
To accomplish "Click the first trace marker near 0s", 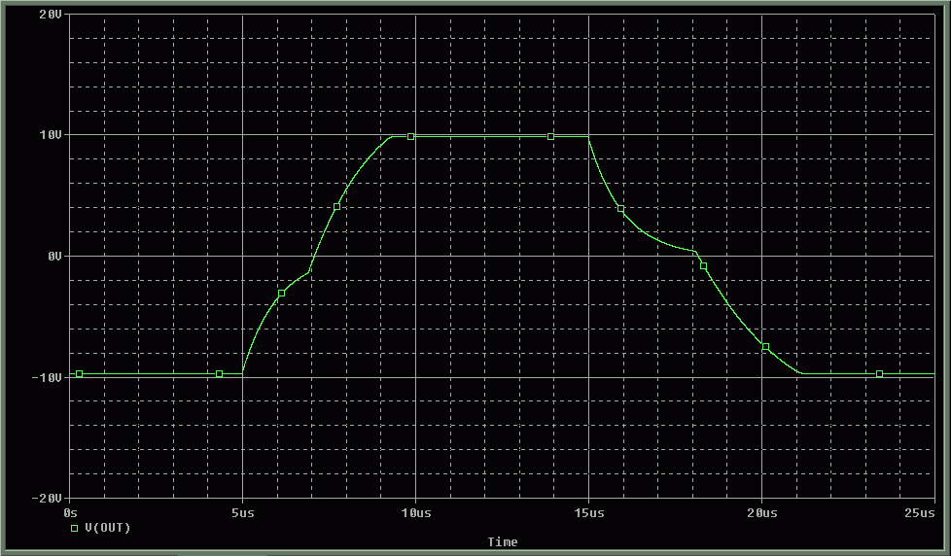I will point(80,374).
